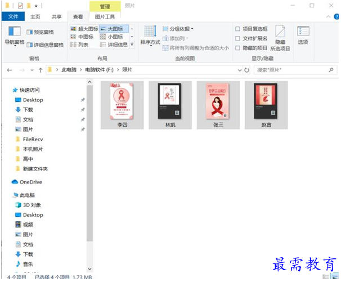This screenshot has height=282, width=341.
Task: Toggle the 预览窗格 preview pane
Action: (40, 32)
